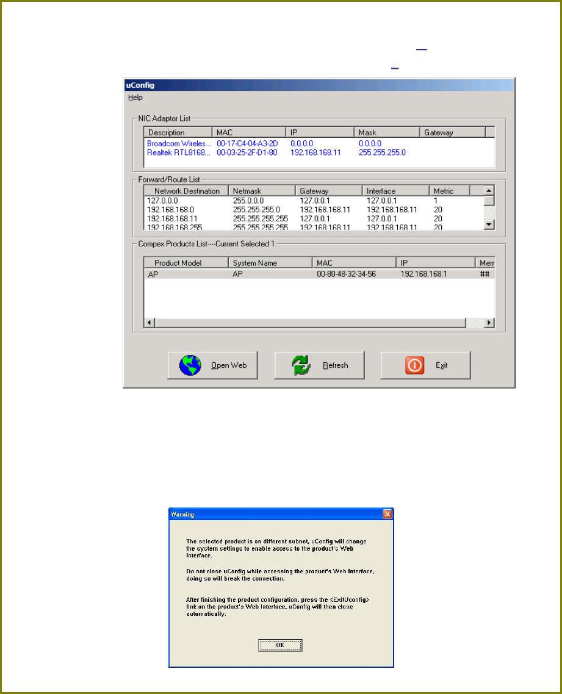This screenshot has height=694, width=562.
Task: Click the ## cell in AP row
Action: [x=485, y=274]
